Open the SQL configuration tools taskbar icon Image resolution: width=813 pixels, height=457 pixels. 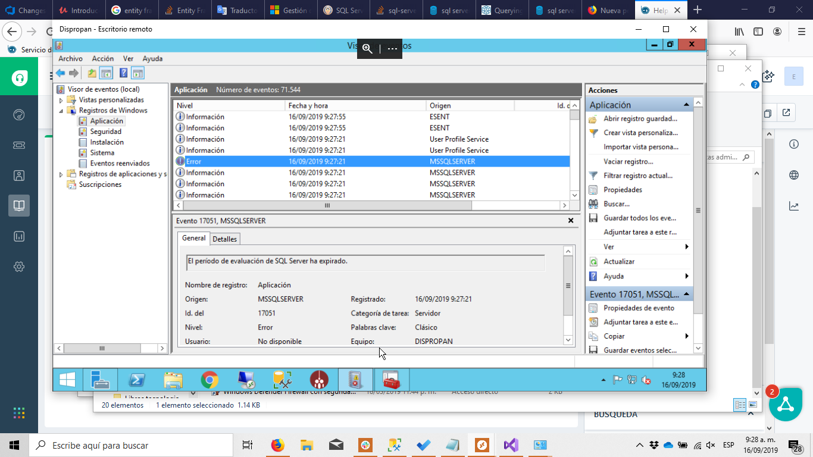click(282, 380)
